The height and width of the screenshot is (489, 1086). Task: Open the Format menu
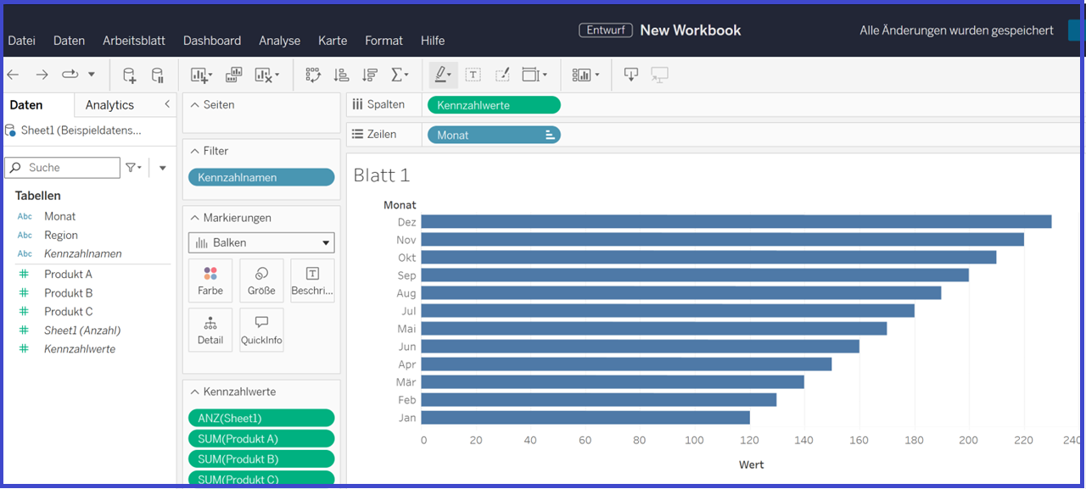384,41
